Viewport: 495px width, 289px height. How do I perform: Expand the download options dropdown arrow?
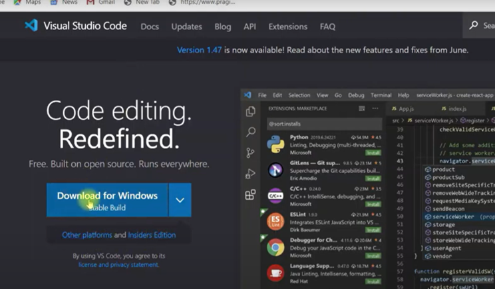tap(180, 200)
